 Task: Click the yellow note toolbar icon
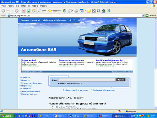pyautogui.click(x=89, y=11)
